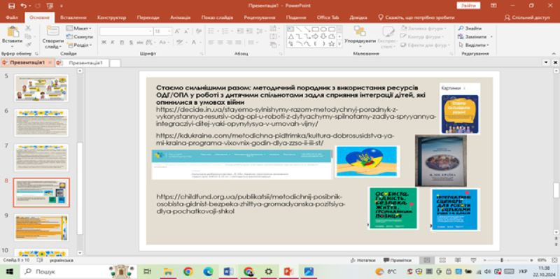Image resolution: width=560 pixels, height=279 pixels.
Task: Toggle italic (К) formatting
Action: [113, 42]
